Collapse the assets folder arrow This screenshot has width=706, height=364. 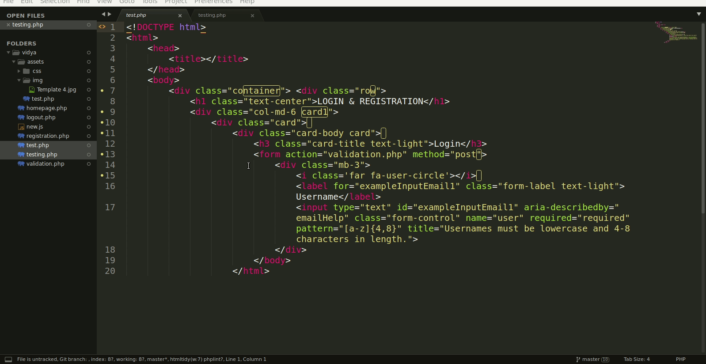[x=14, y=62]
